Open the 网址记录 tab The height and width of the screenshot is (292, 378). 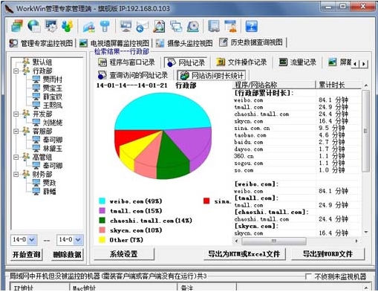click(x=186, y=62)
